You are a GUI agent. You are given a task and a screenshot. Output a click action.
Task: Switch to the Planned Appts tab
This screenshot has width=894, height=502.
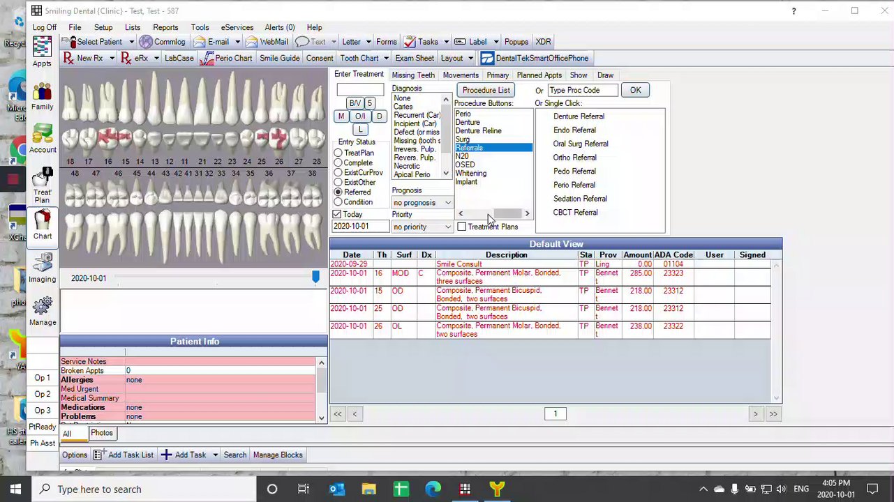pos(539,75)
